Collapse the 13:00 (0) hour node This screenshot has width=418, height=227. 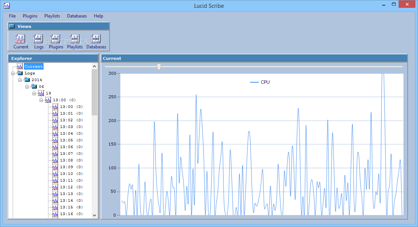[41, 100]
